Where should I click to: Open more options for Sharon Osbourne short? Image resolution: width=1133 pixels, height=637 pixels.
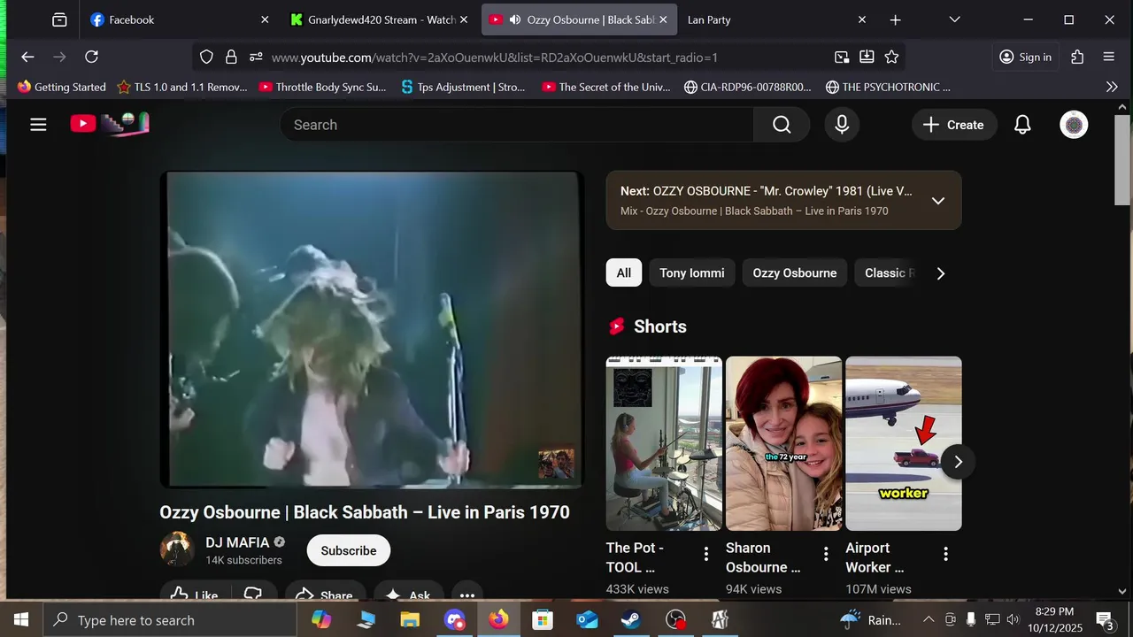tap(826, 554)
